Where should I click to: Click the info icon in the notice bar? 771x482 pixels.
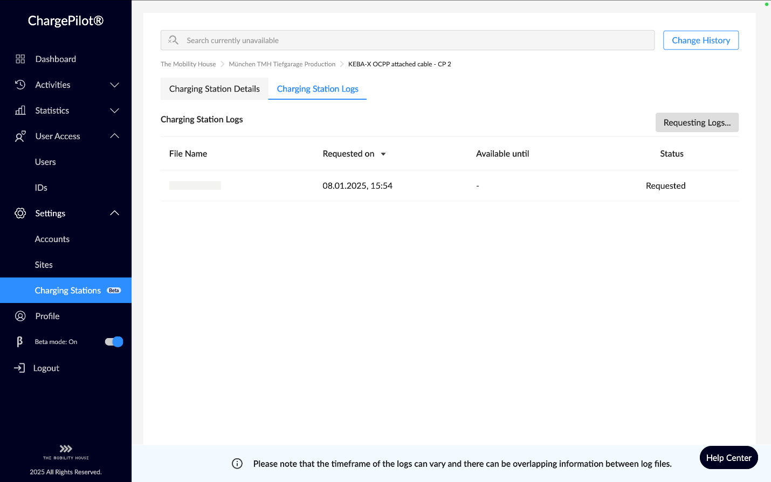pyautogui.click(x=237, y=464)
